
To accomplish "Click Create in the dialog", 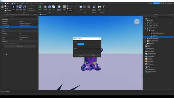I will point(80,55).
